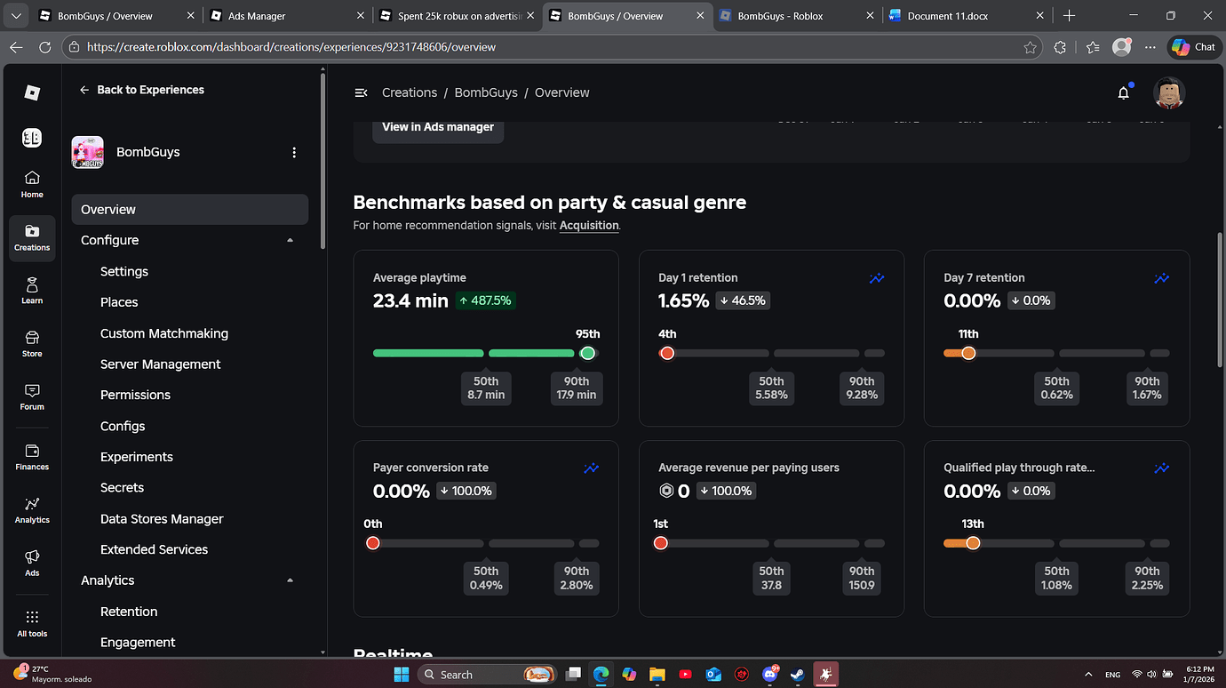
Task: Click the Roblox logo in the sidebar
Action: 32,92
